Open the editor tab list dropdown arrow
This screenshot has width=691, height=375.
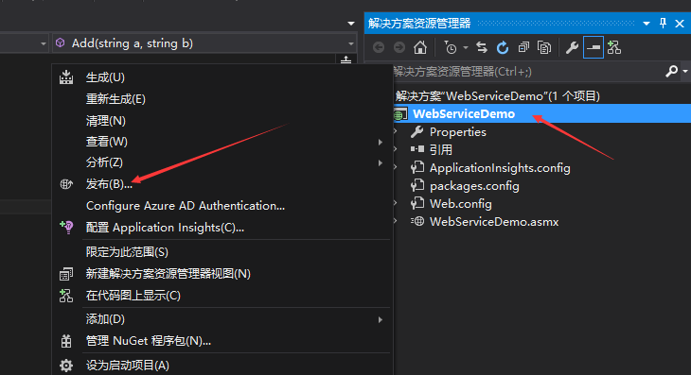(351, 24)
